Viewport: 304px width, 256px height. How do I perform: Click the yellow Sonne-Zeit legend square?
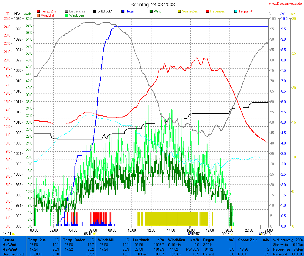pos(179,11)
